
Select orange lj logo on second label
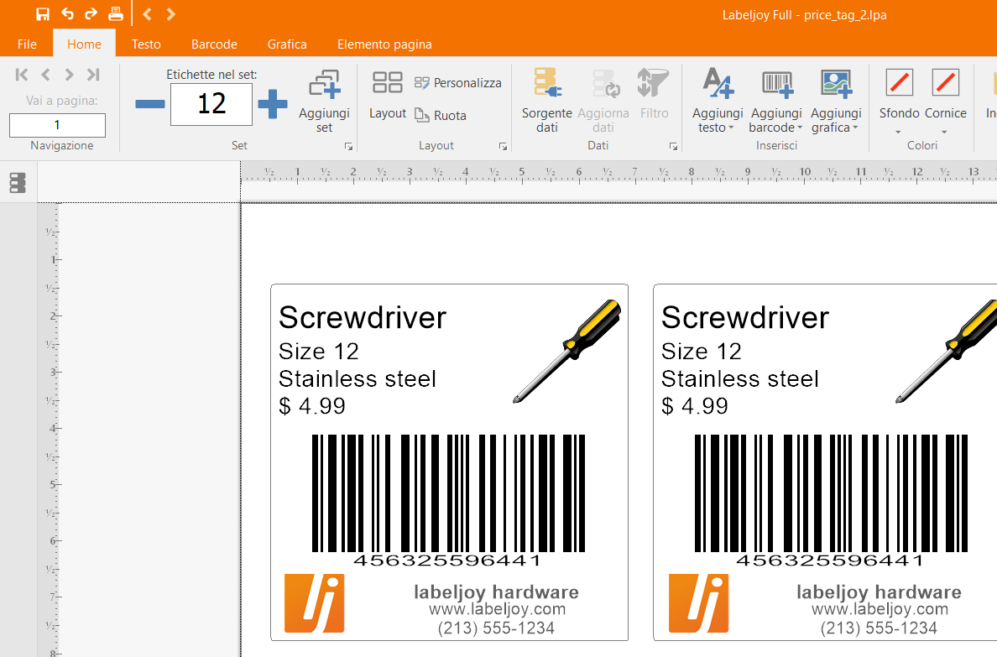point(698,603)
